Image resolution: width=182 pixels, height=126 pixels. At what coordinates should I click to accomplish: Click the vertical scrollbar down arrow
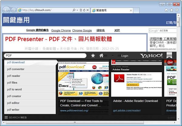click(178, 119)
